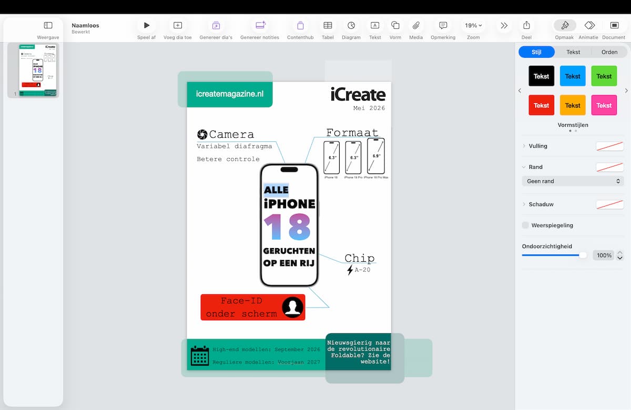Open Genereer dia's tool

216,25
